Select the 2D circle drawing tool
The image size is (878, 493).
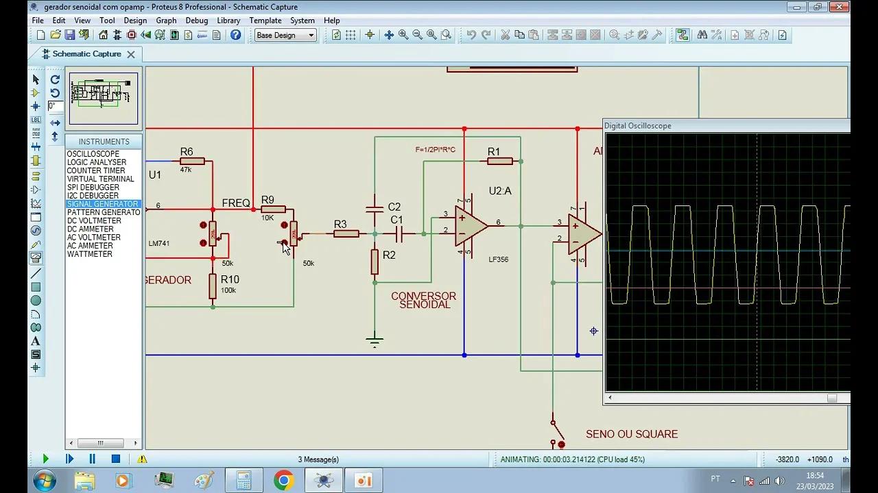(36, 301)
